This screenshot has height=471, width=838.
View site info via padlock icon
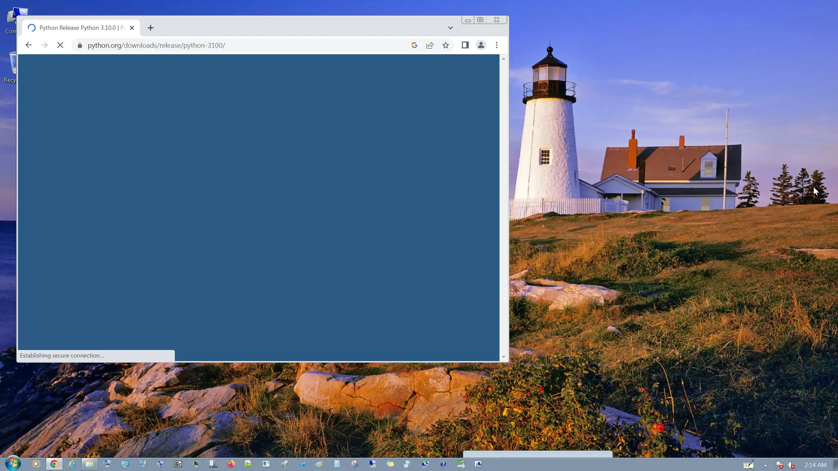pos(80,45)
